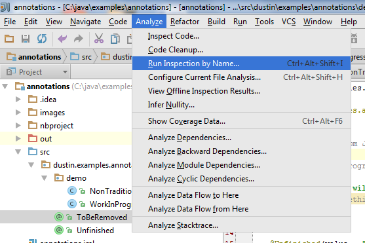Click the Save All floppy disk icon
Image resolution: width=365 pixels, height=243 pixels.
26,39
